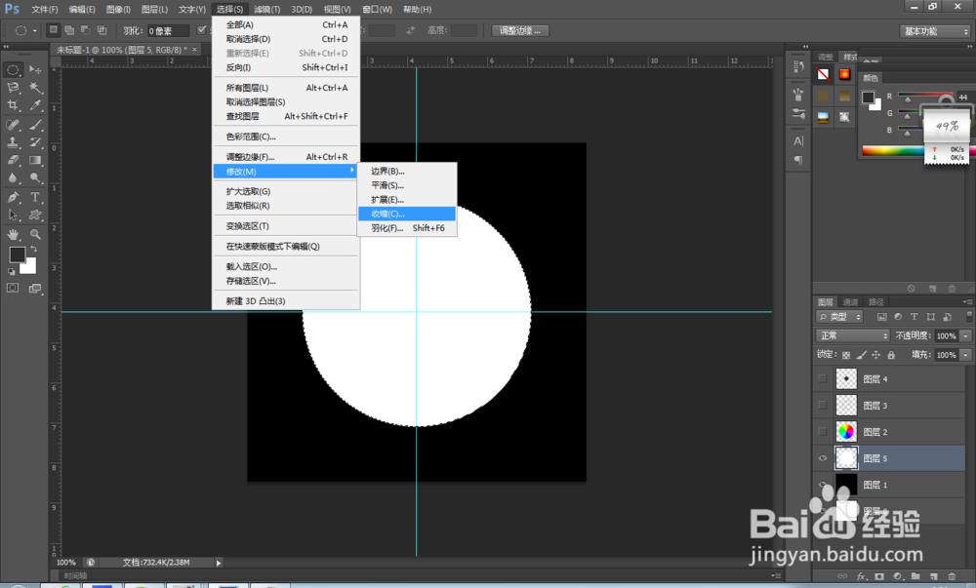Choose Add to Selection mode
Screen dimensions: 976x588
[x=69, y=30]
